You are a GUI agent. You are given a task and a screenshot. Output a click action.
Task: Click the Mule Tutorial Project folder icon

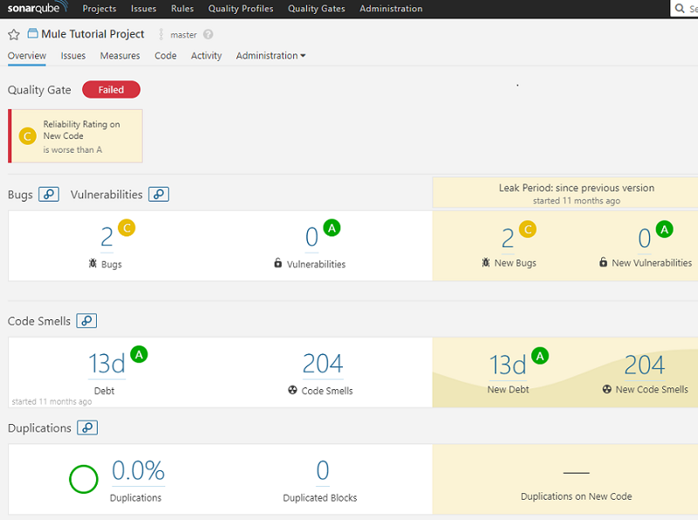32,33
